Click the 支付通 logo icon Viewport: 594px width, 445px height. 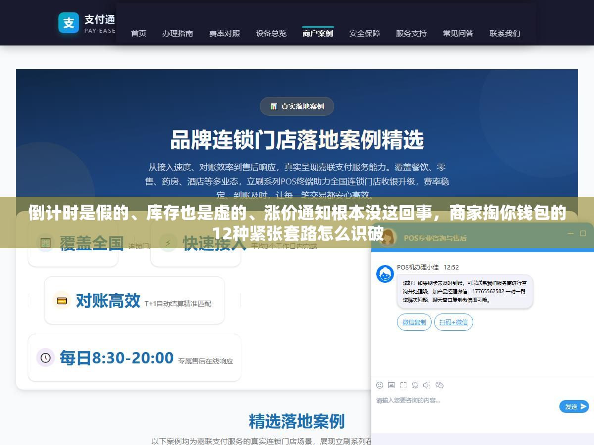click(69, 23)
